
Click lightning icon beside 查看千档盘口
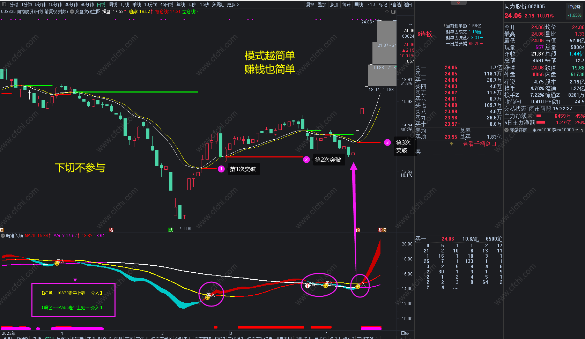[452, 144]
